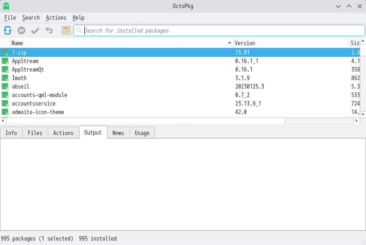Image resolution: width=366 pixels, height=245 pixels.
Task: Select the Output tab
Action: click(x=93, y=132)
